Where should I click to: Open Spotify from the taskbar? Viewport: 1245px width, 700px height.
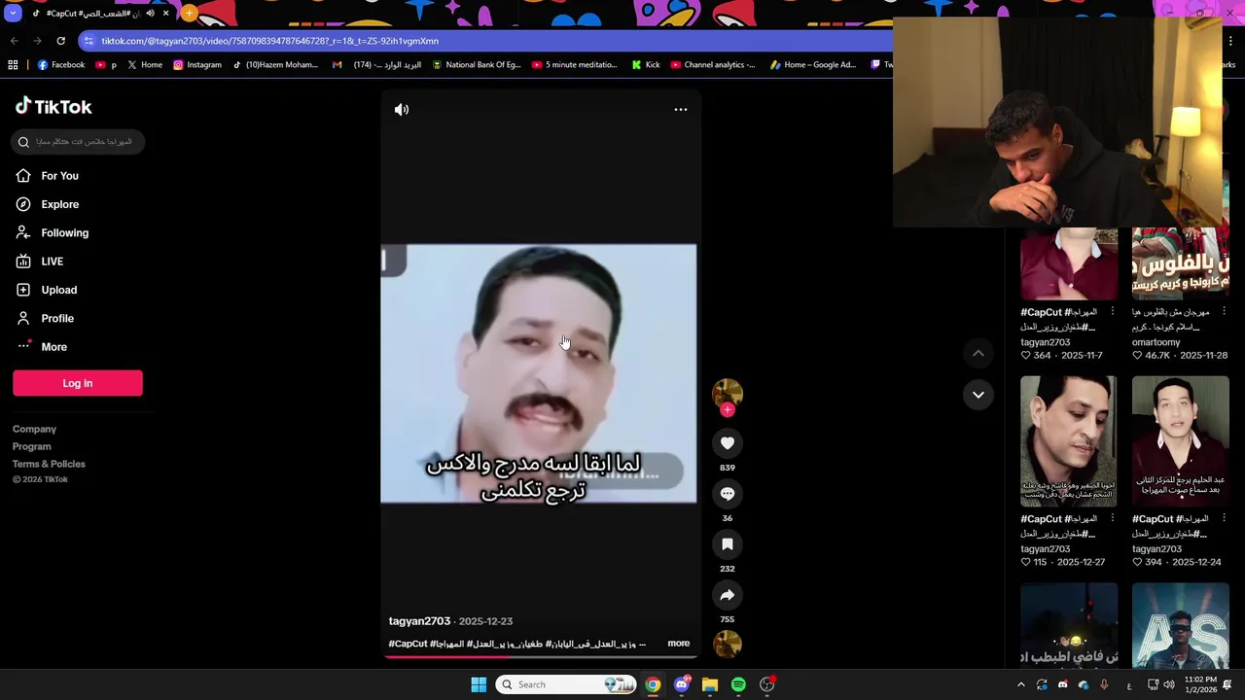click(738, 684)
